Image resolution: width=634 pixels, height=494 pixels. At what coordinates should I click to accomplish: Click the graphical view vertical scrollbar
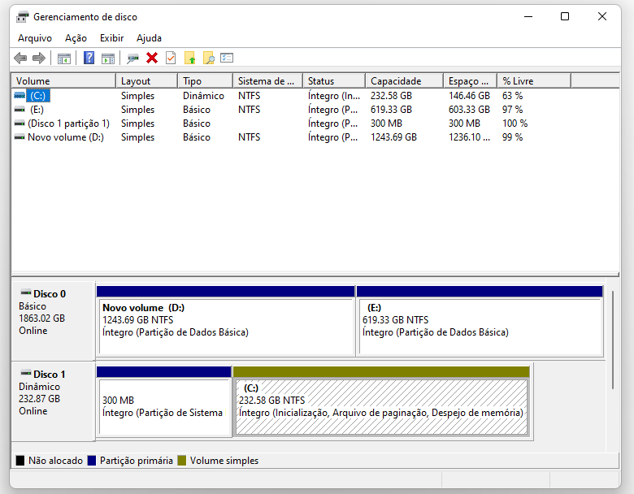coord(613,340)
